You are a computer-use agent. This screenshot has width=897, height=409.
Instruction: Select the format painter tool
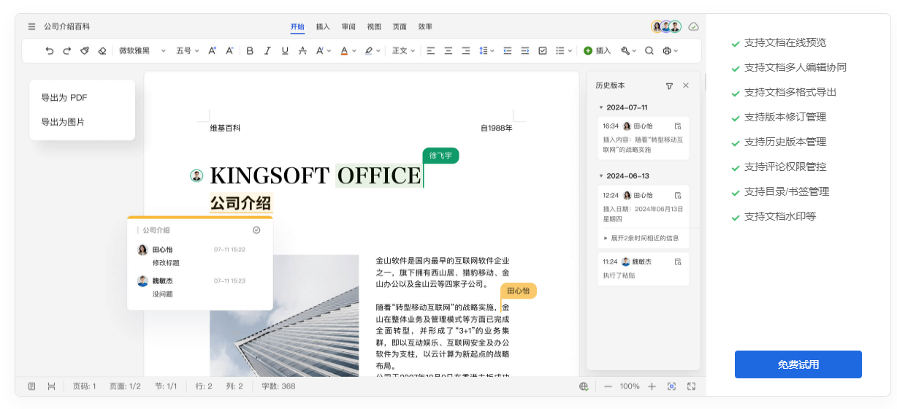point(85,51)
